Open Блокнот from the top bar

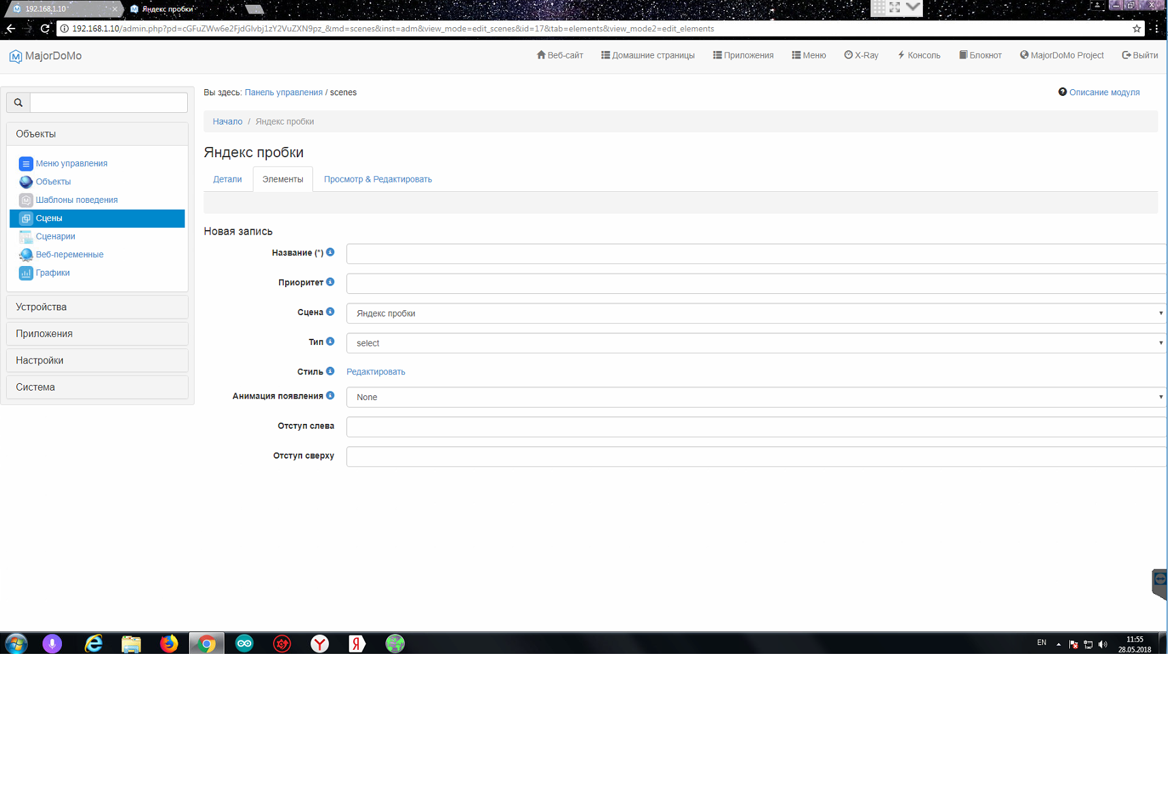980,56
